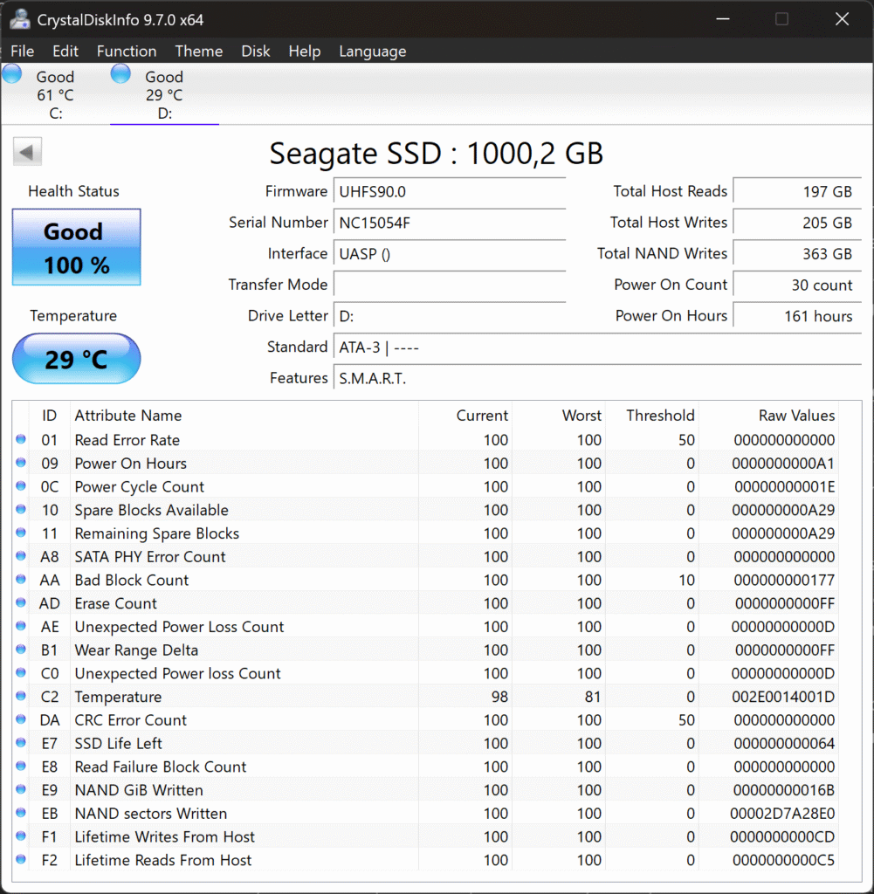The height and width of the screenshot is (894, 874).
Task: Select the D: drive status orb
Action: coord(120,74)
